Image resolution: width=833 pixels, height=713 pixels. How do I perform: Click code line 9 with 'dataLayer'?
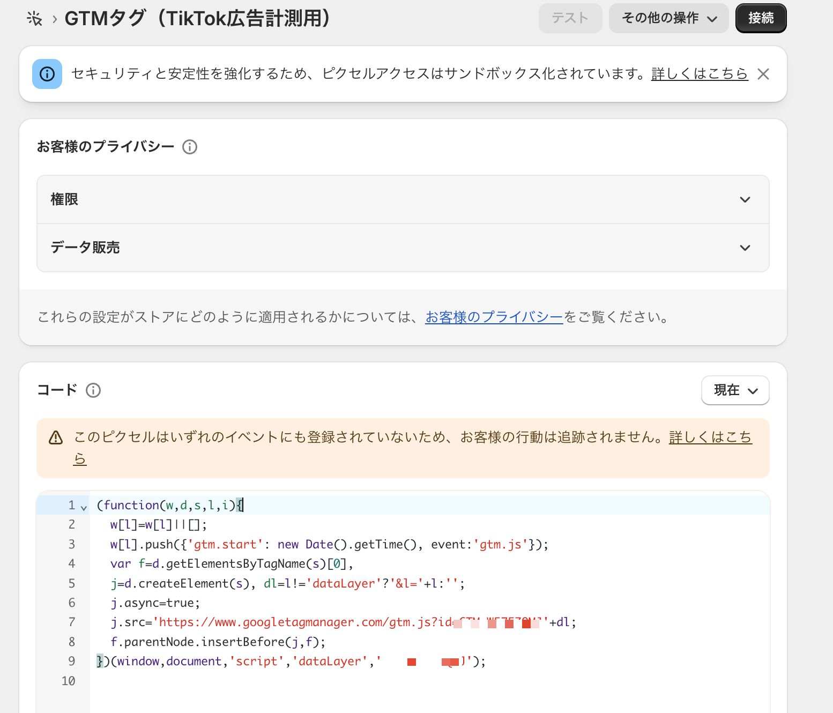coord(291,662)
